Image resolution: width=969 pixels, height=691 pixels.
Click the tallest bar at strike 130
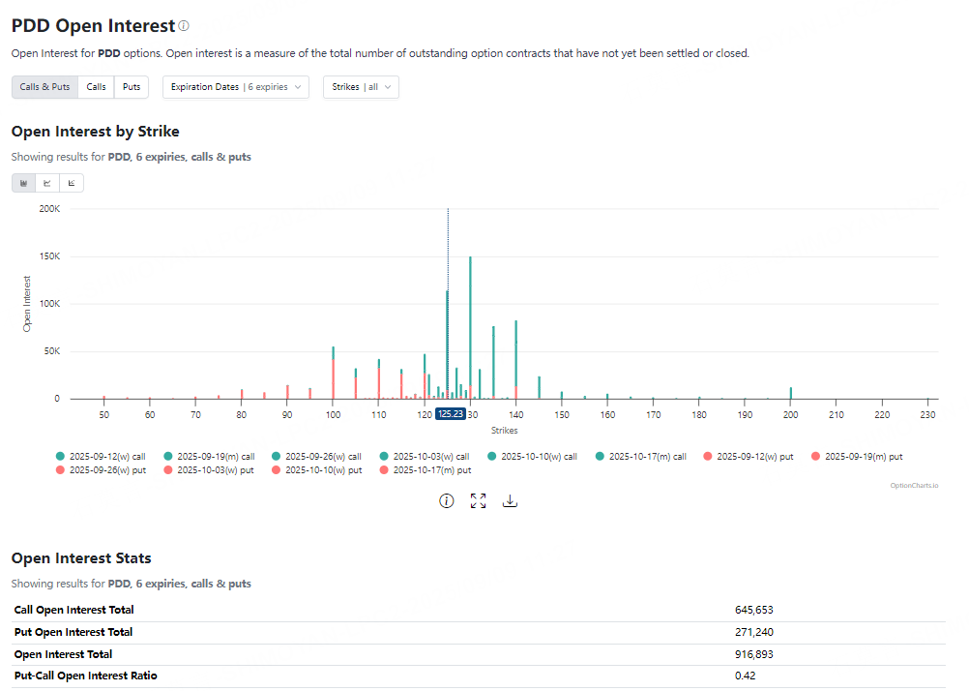pos(470,328)
